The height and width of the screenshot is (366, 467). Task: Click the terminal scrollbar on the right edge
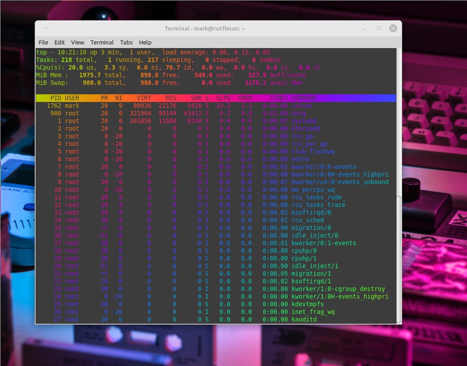coord(399,180)
